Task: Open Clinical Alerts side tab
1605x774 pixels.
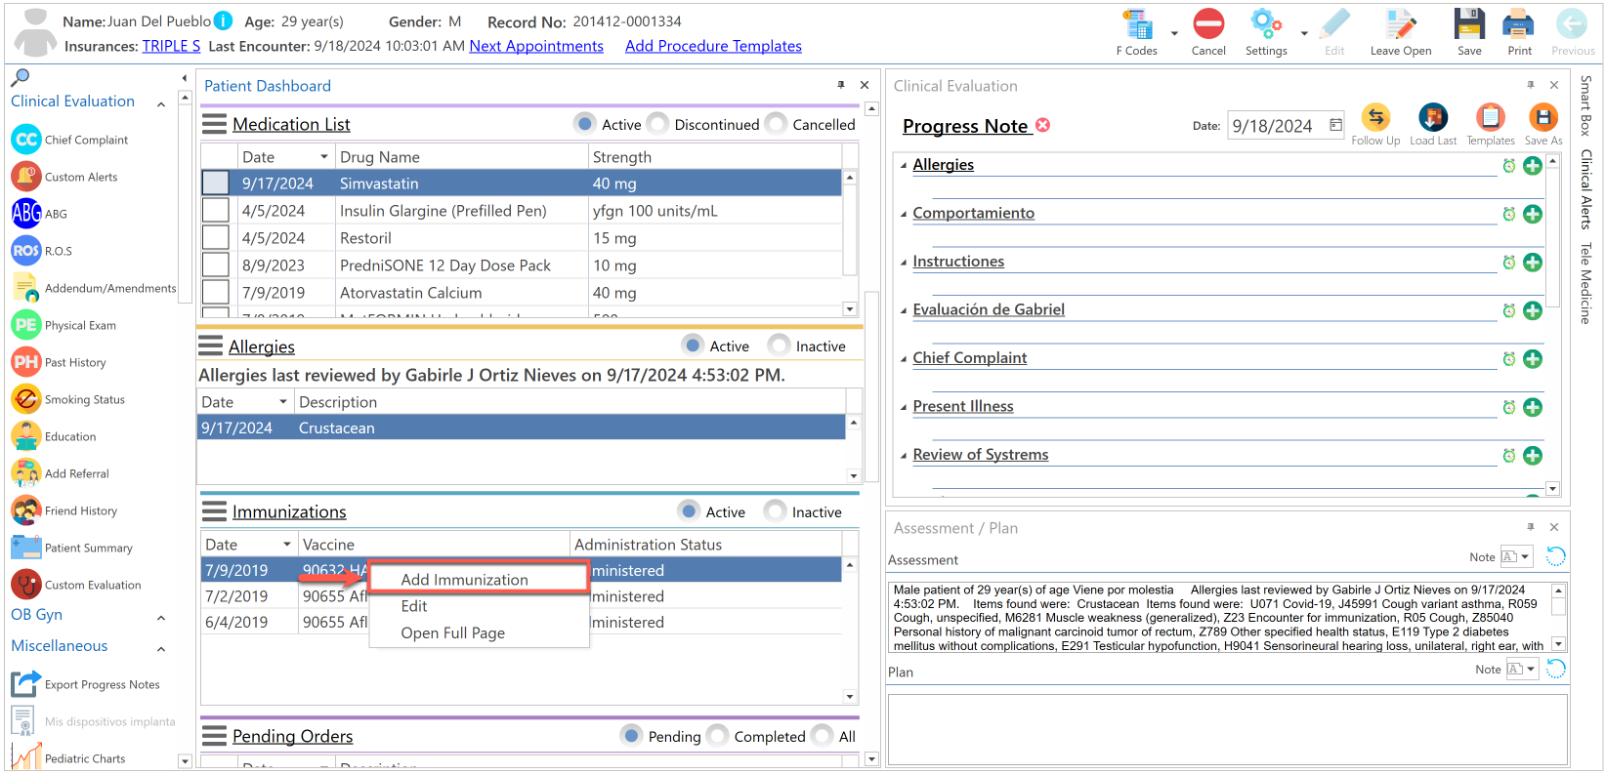Action: pos(1585,189)
